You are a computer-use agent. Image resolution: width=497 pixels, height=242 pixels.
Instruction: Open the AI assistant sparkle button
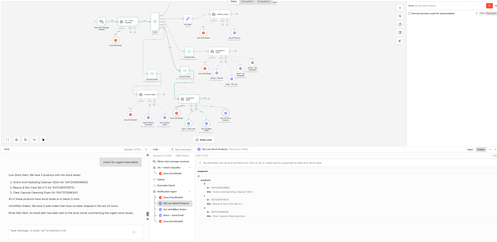point(400,41)
